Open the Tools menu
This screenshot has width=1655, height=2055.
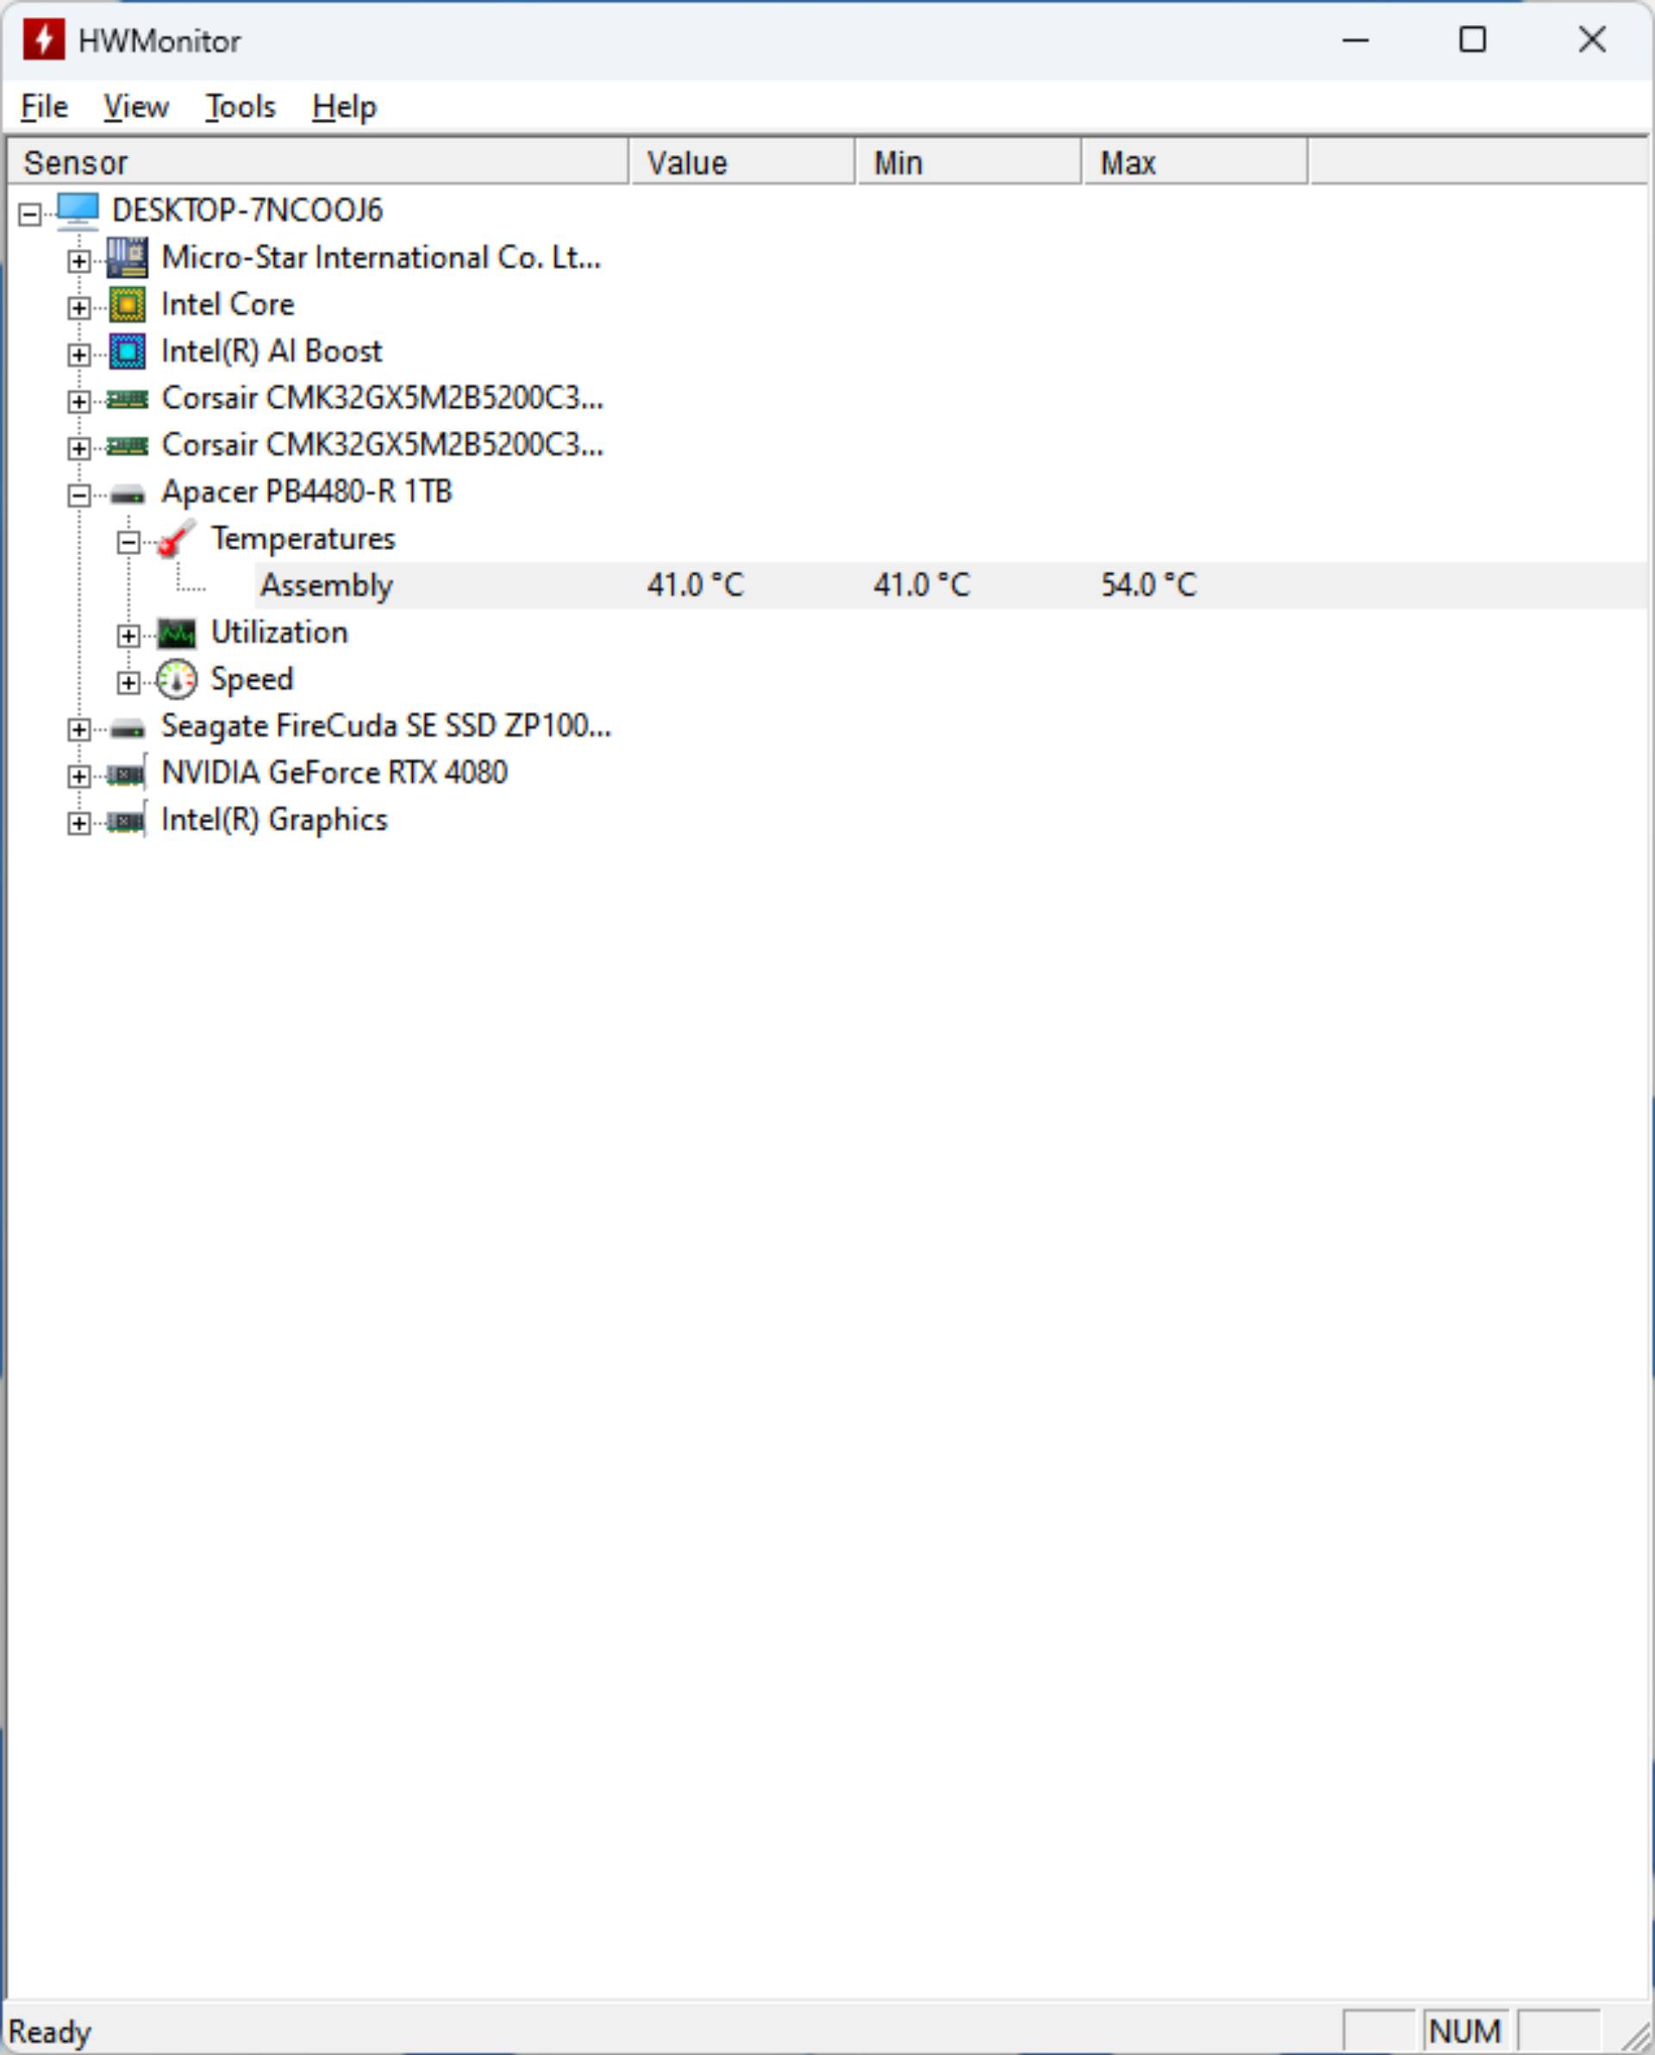click(241, 107)
